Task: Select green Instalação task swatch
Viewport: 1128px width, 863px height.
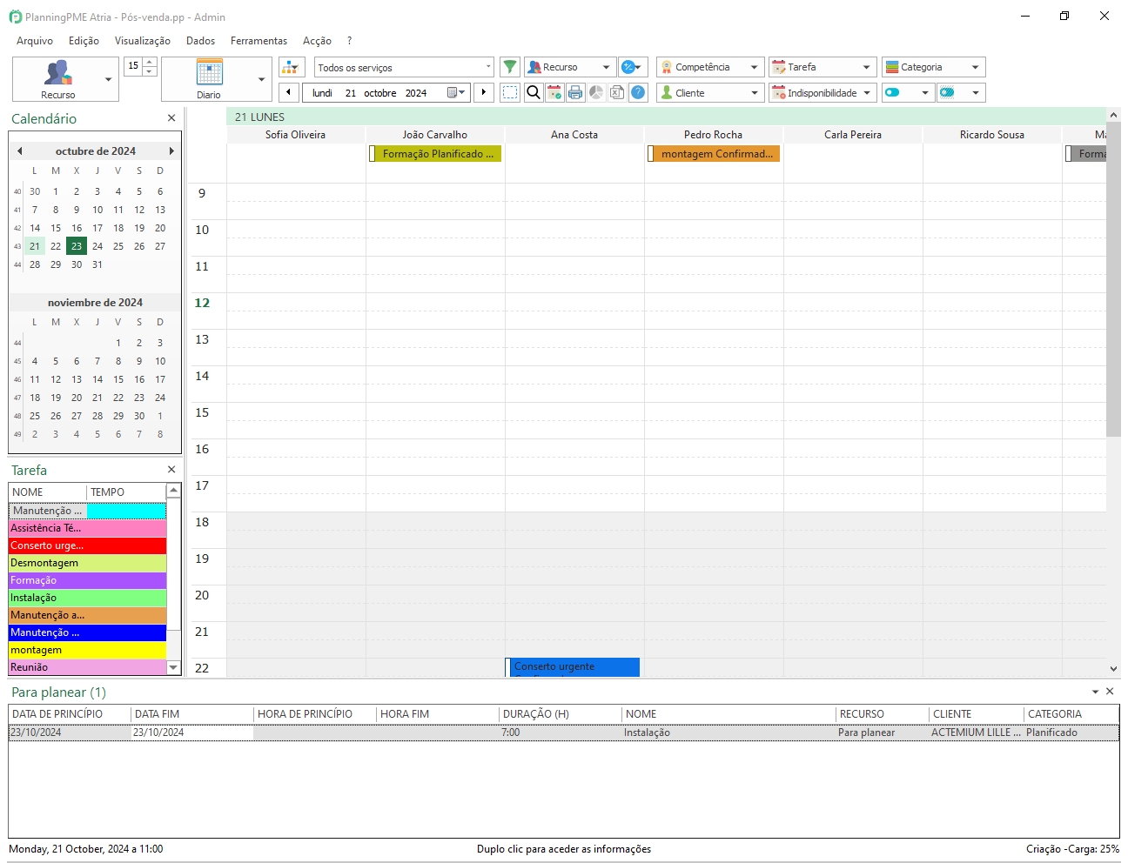Action: [87, 598]
